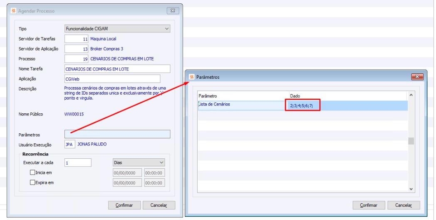Cancel the Agendar Processo dialog

(159, 205)
